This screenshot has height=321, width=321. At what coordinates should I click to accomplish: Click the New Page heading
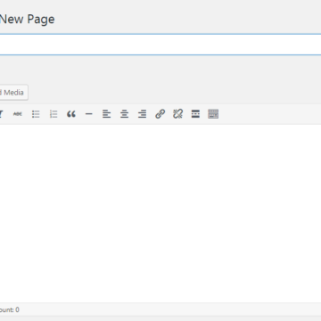click(x=27, y=20)
